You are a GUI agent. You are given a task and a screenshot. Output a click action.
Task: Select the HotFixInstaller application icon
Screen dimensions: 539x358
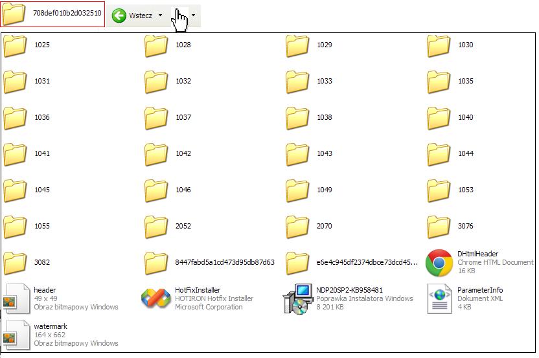click(155, 298)
